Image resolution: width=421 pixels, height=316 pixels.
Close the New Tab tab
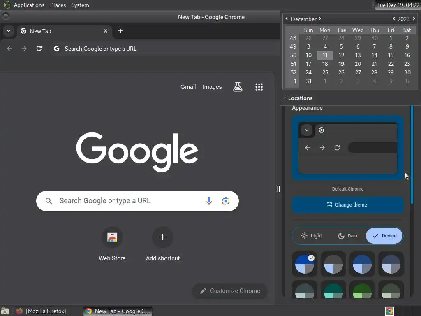point(106,31)
